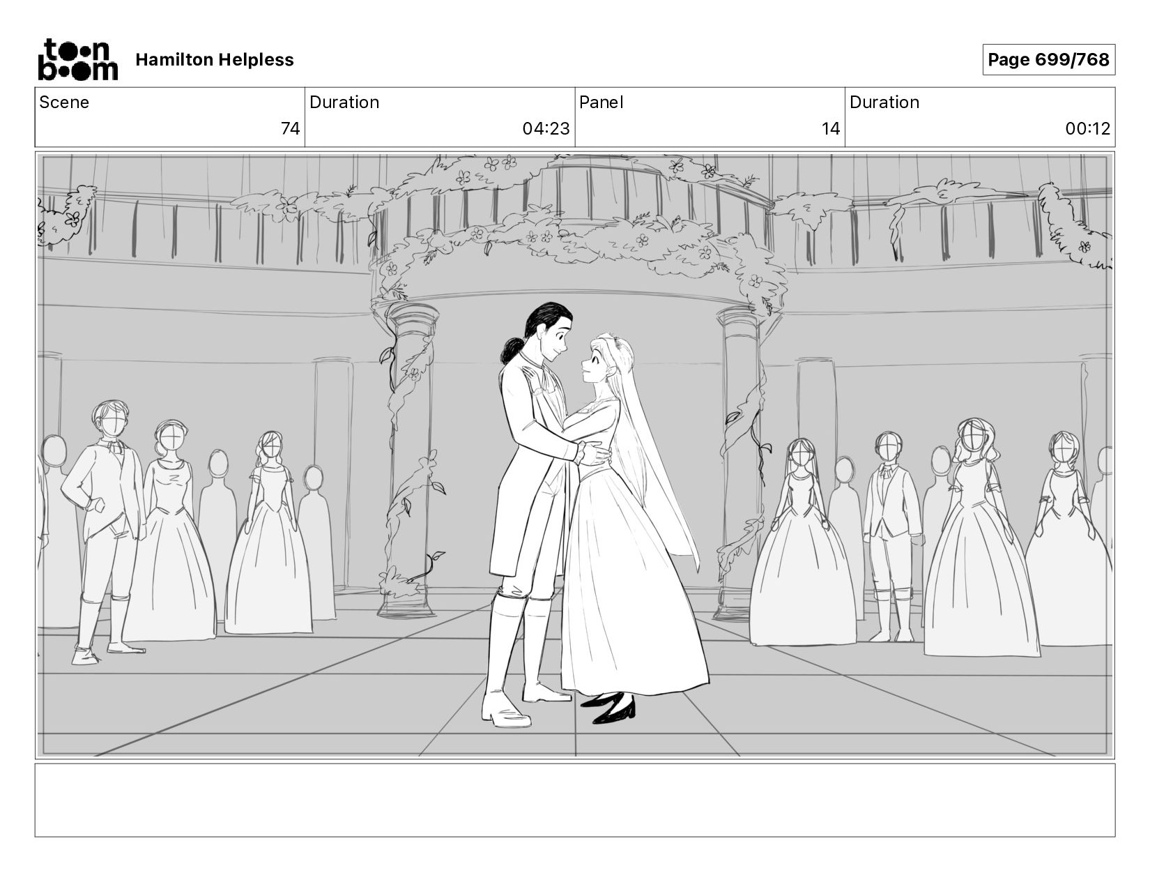
Task: Click the 'Page 699/768' page indicator
Action: (1048, 60)
